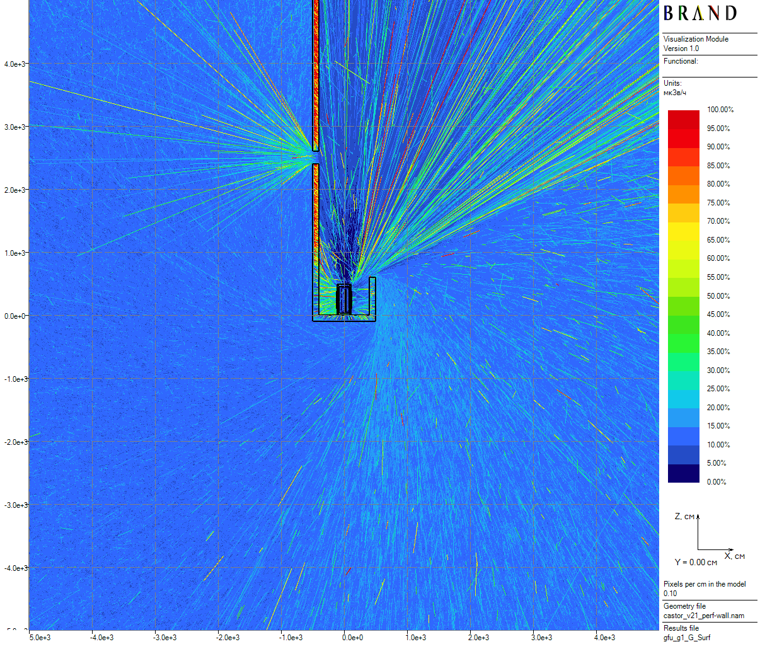Click the 0.0e+0 tick on horizontal axis
760x649 pixels.
click(x=352, y=638)
